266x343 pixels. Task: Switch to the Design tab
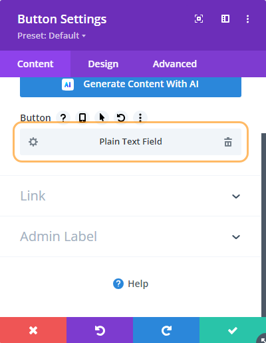click(x=103, y=64)
